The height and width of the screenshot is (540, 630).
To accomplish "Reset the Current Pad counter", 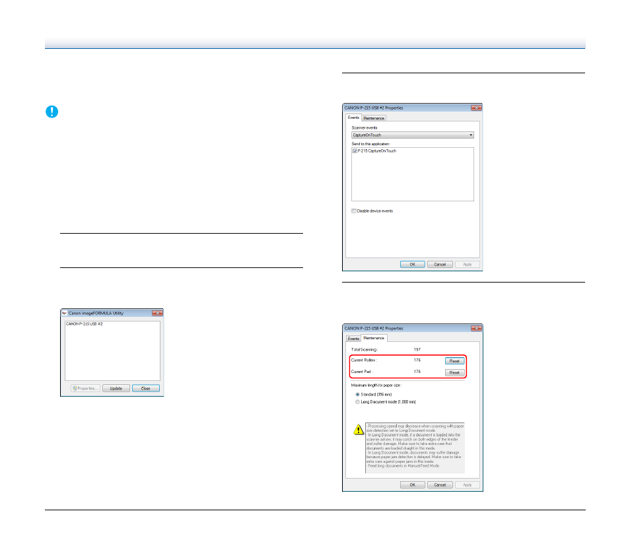I will [x=454, y=373].
